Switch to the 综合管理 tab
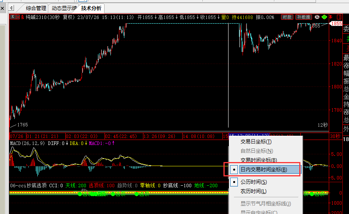This screenshot has width=349, height=214. click(36, 9)
